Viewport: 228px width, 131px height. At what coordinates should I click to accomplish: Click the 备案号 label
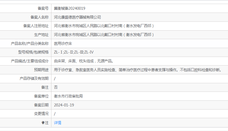pos(43,9)
